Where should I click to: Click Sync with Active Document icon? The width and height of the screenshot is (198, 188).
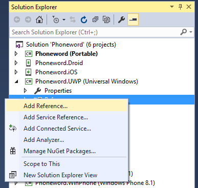pos(73,19)
